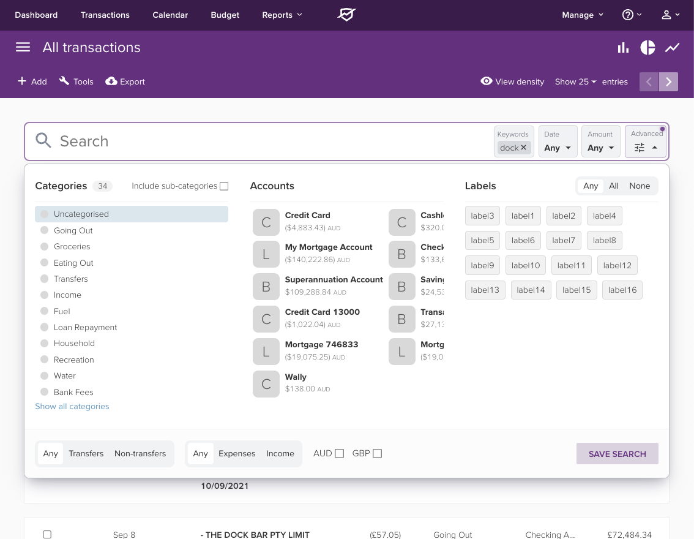Screen dimensions: 694x539
Task: Open the hamburger sidebar menu
Action: [23, 47]
